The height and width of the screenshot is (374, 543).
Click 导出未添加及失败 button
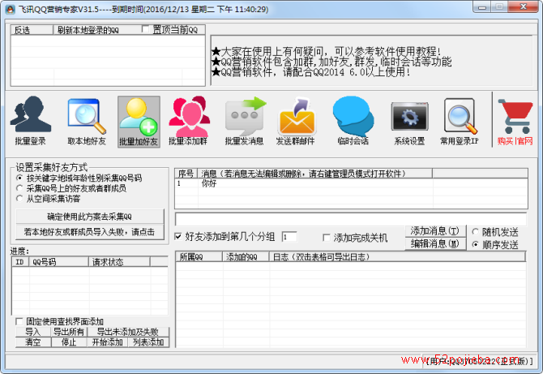coord(128,332)
